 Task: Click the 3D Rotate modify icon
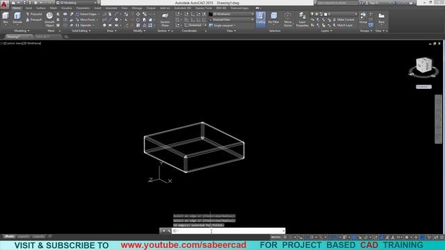pos(138,19)
